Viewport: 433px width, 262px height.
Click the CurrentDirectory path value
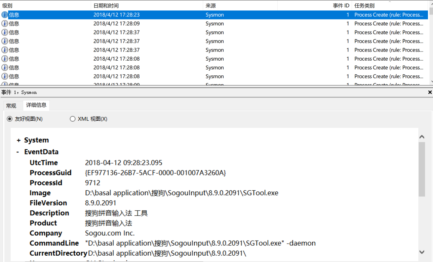click(167, 253)
